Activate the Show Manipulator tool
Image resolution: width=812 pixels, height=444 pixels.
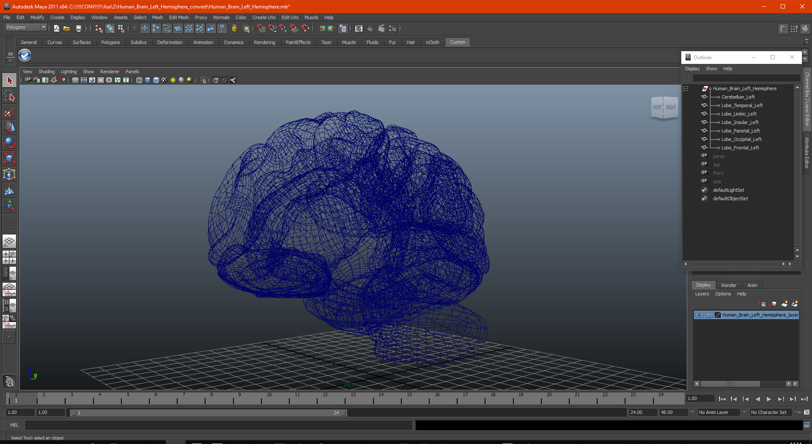coord(9,206)
